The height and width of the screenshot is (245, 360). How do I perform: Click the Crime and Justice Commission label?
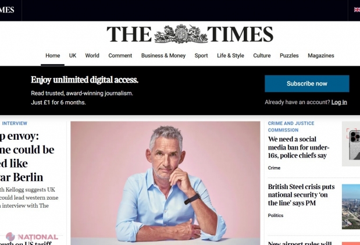pyautogui.click(x=291, y=127)
